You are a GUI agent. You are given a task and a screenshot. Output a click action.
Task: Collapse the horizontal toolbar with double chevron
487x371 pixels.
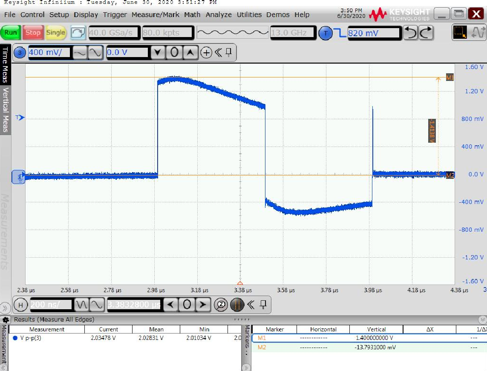(x=251, y=305)
